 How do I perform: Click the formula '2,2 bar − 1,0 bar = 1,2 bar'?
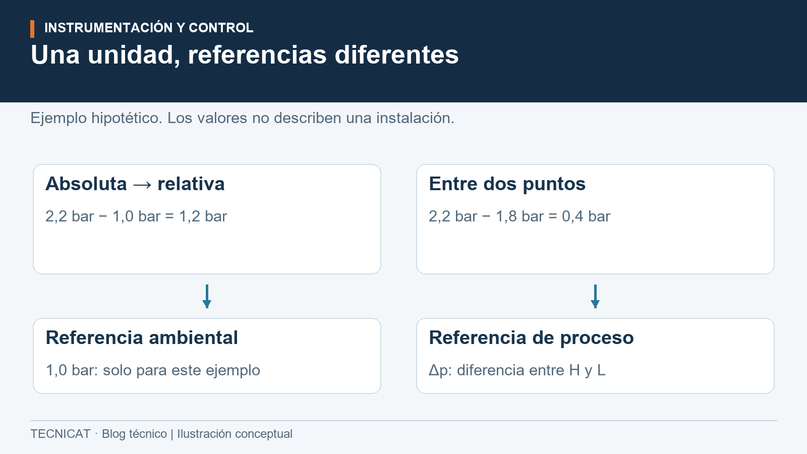click(x=136, y=216)
